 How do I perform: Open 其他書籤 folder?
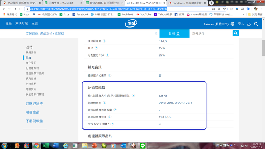click(x=255, y=14)
